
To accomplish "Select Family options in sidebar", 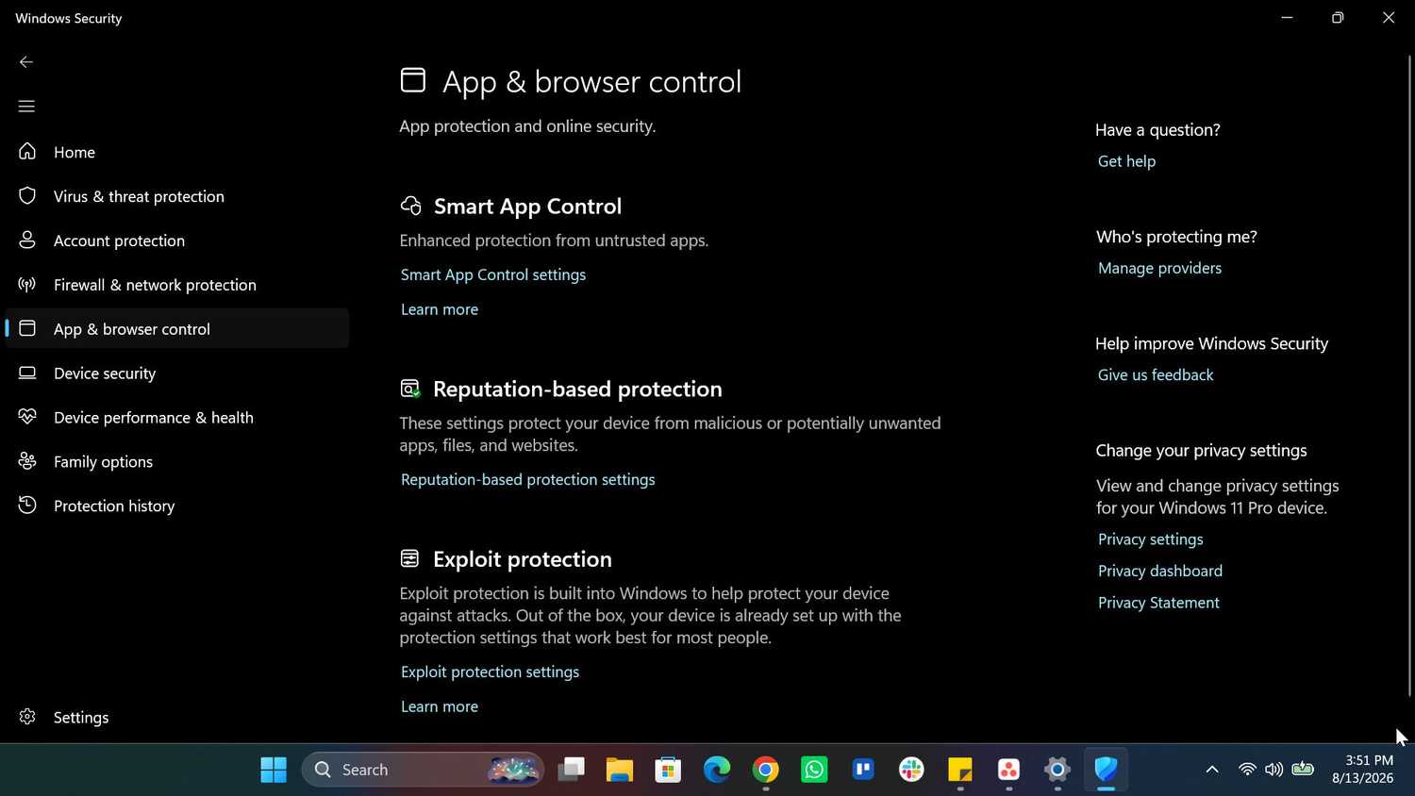I will tap(177, 461).
